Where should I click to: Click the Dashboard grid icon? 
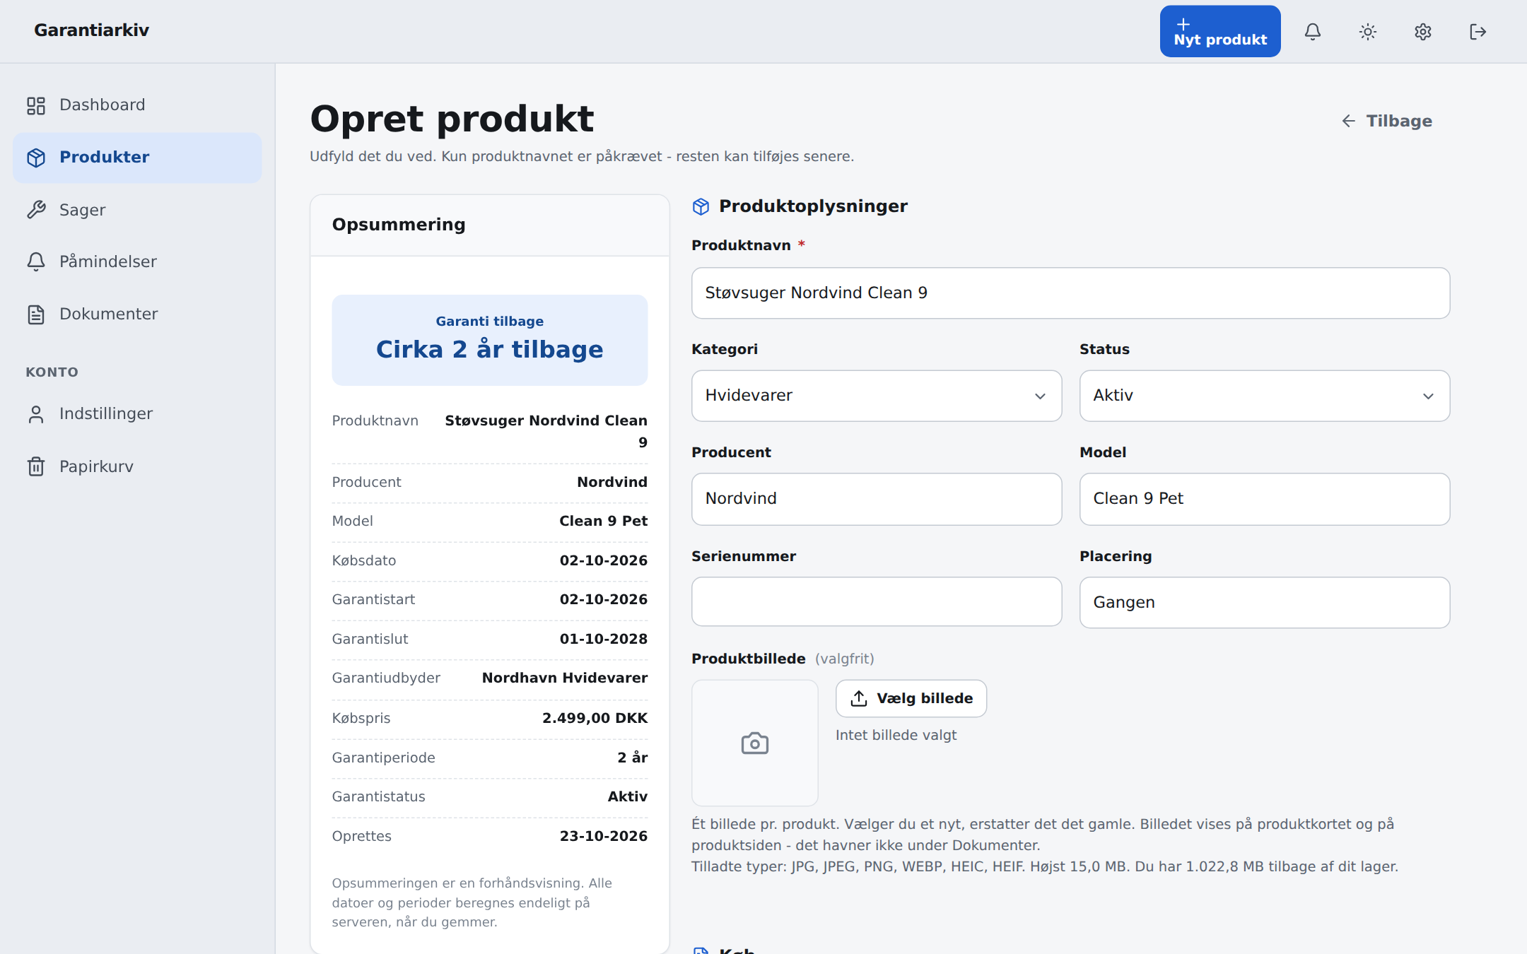[36, 105]
